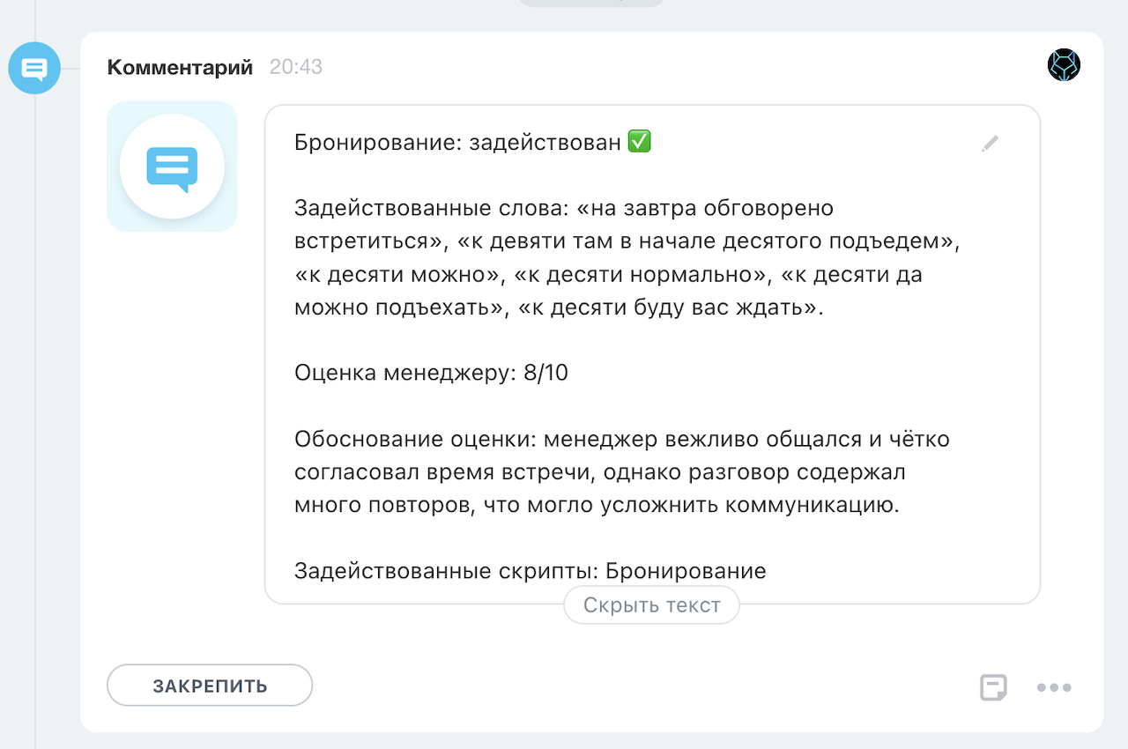This screenshot has height=749, width=1128.
Task: Click the "Задействованные скрипты: Бронирование" line
Action: pyautogui.click(x=530, y=570)
